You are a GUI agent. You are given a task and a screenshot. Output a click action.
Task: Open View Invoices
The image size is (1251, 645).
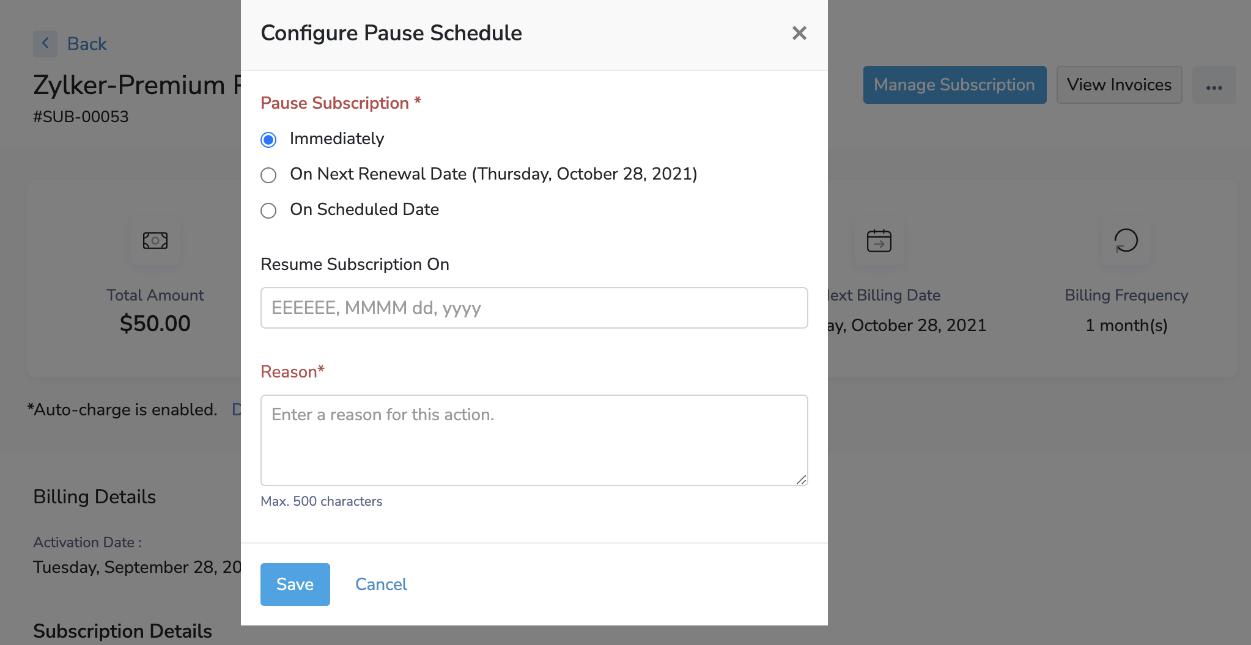point(1119,85)
